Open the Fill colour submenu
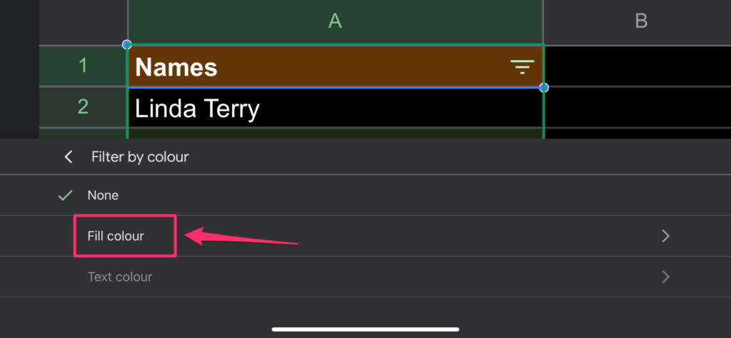Image resolution: width=731 pixels, height=338 pixels. [x=365, y=236]
